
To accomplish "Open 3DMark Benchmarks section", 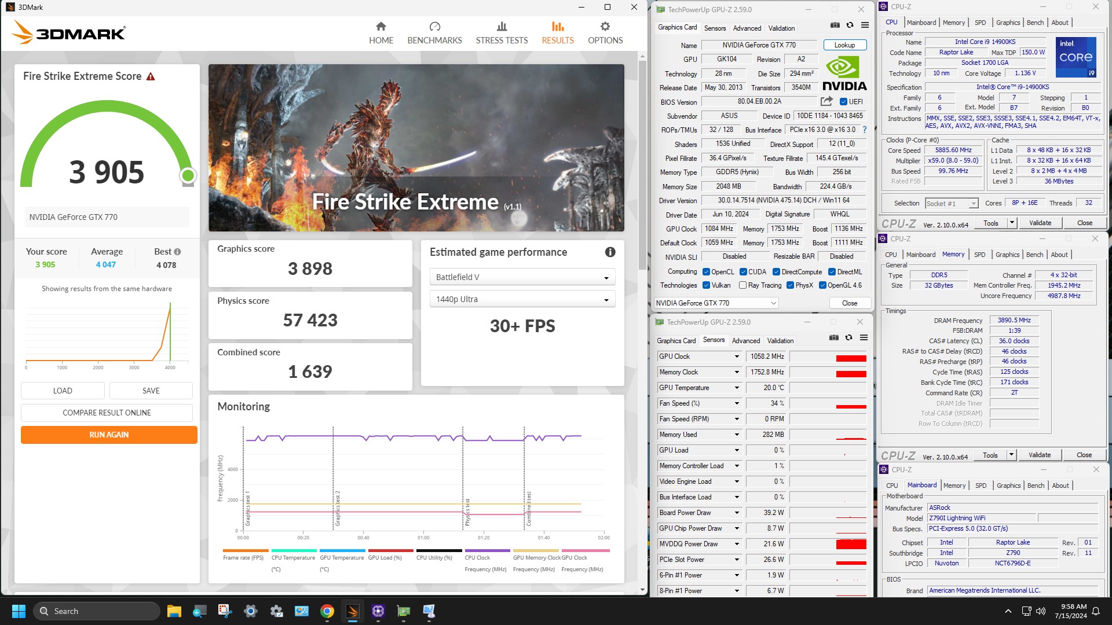I will tap(434, 33).
